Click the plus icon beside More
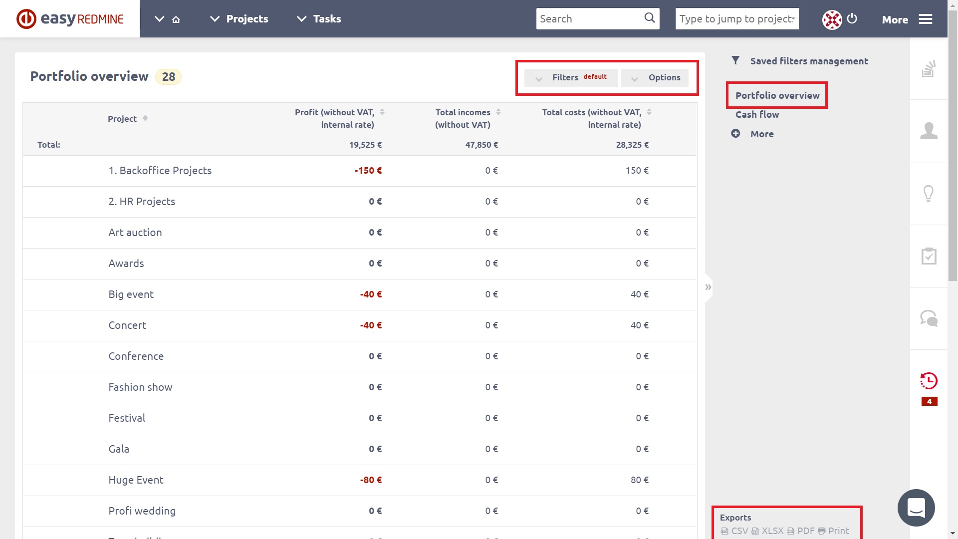This screenshot has height=539, width=958. [x=735, y=133]
